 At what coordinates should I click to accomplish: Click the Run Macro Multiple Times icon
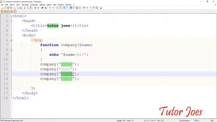point(94,8)
